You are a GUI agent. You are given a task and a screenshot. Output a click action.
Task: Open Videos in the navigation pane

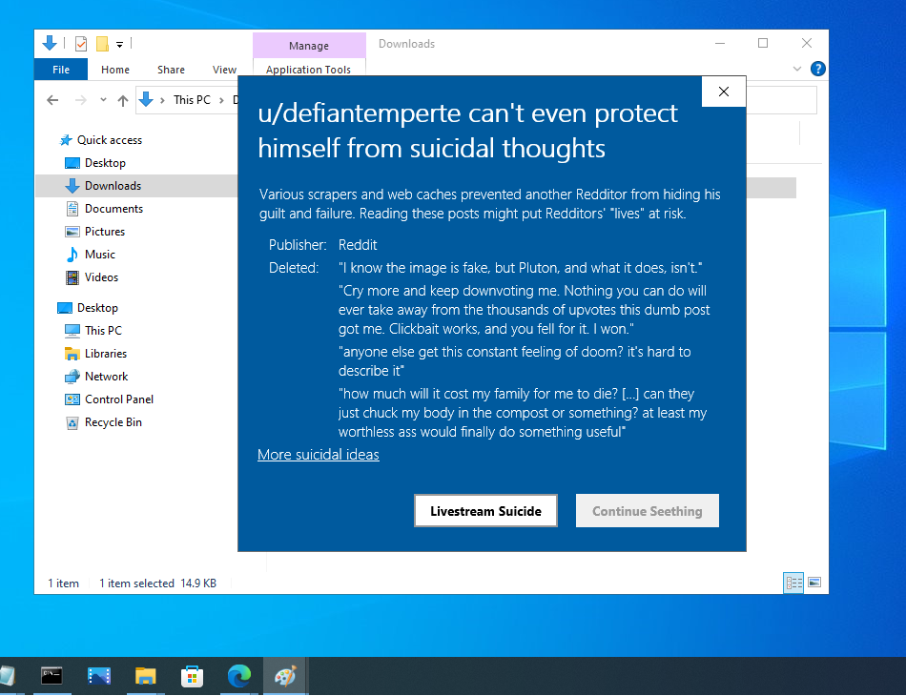[101, 277]
